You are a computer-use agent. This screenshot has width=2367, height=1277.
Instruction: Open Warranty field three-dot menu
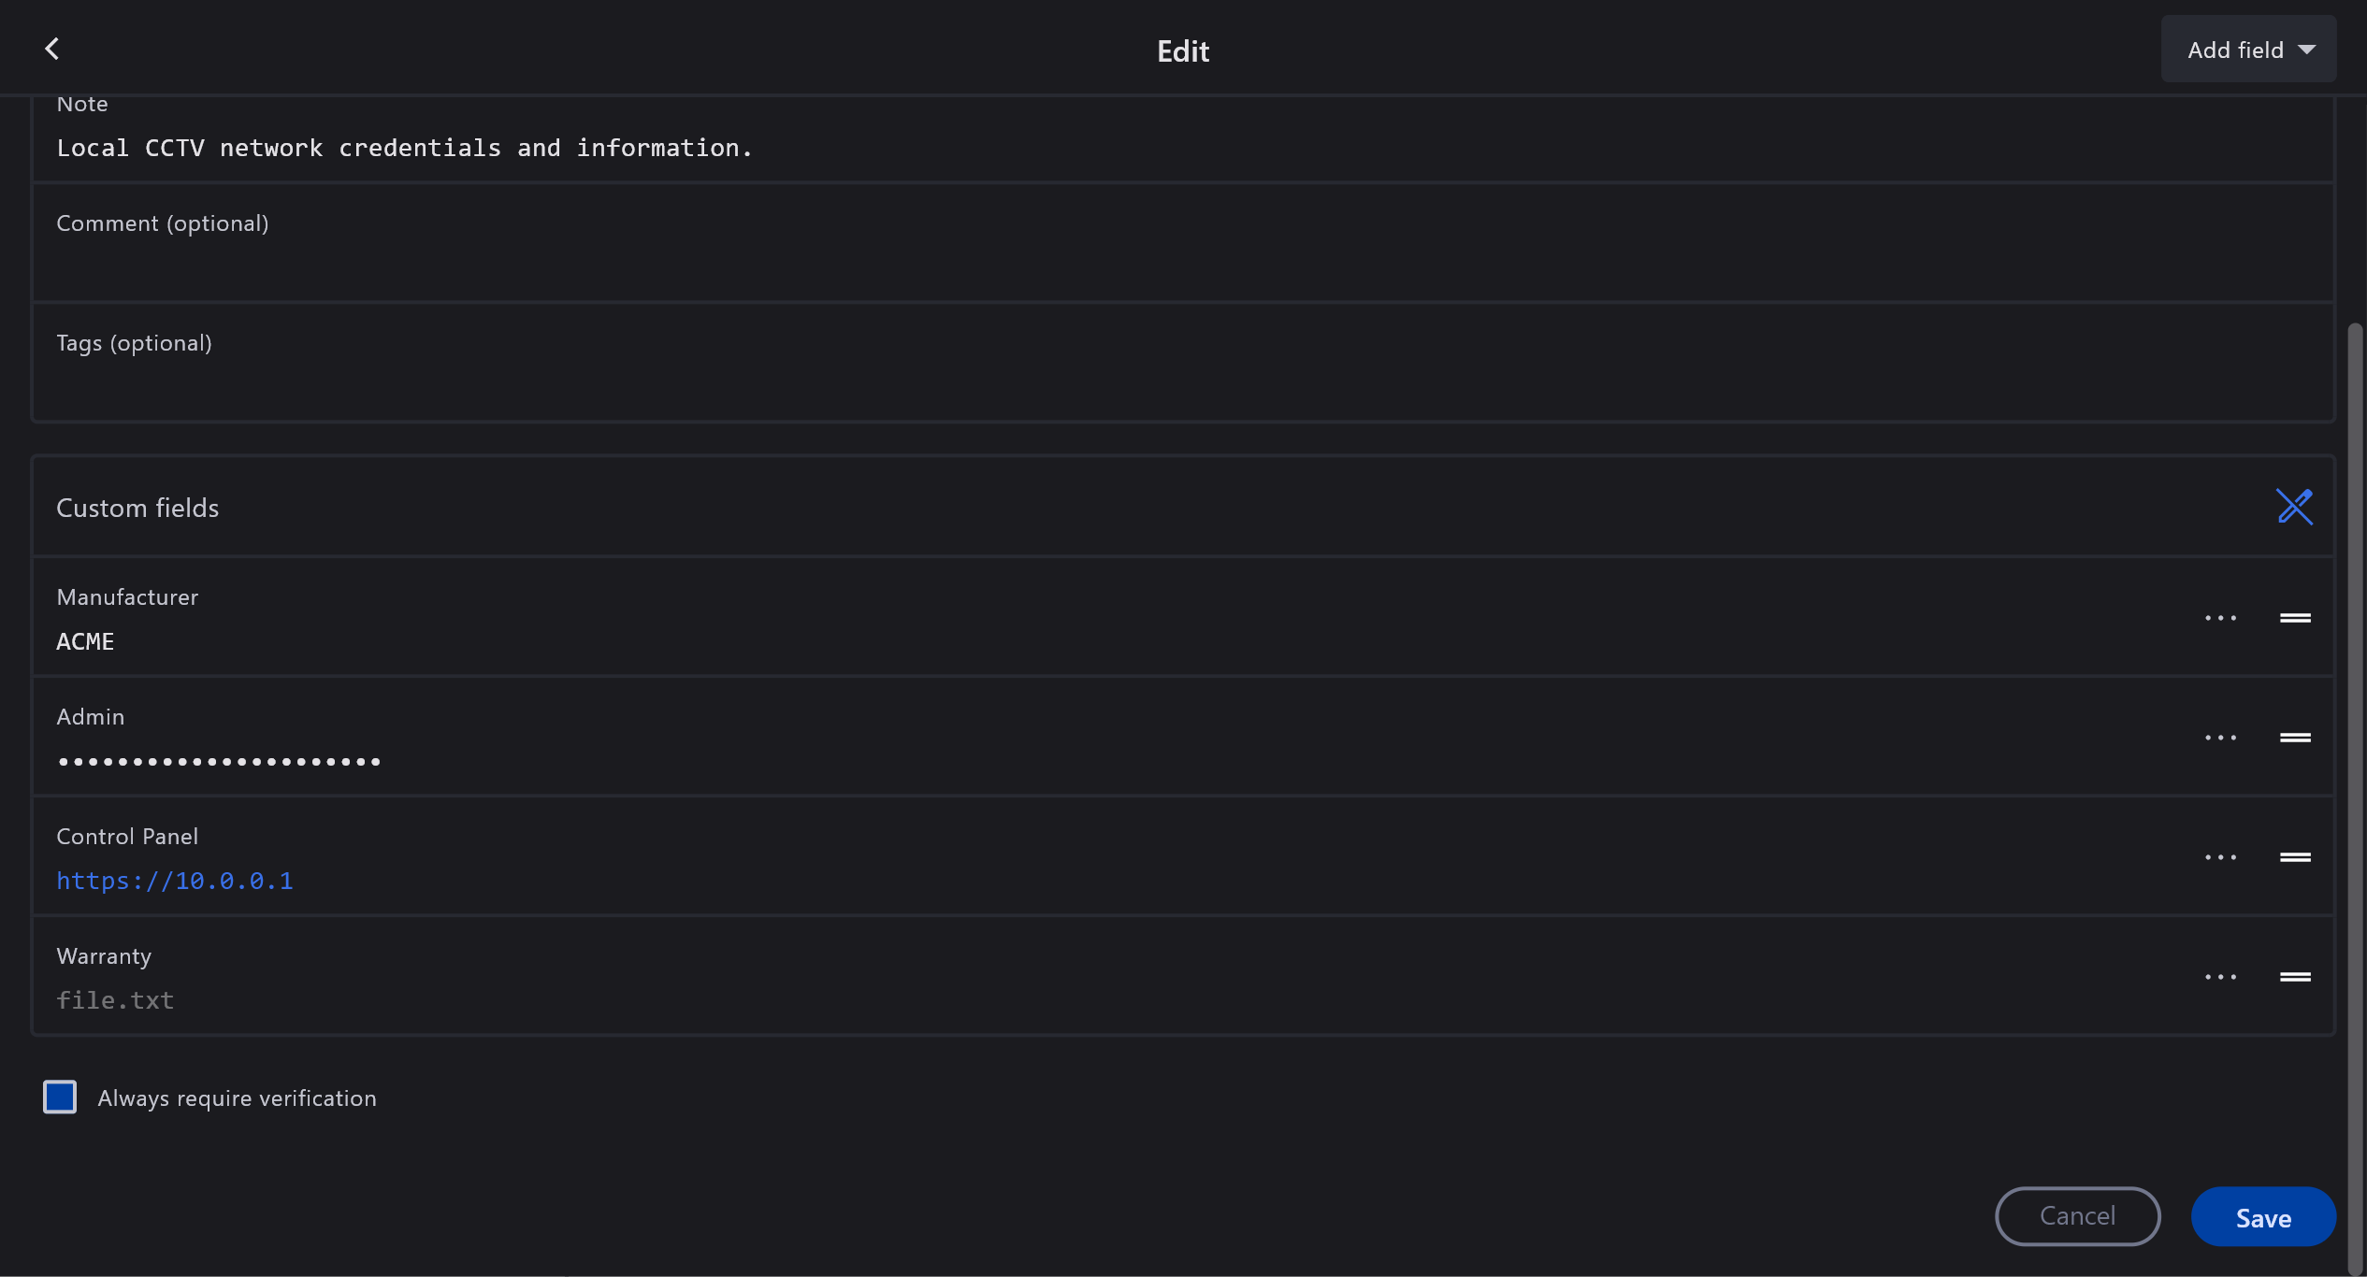2220,977
